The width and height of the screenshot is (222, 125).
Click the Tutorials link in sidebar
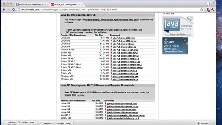(x=170, y=13)
